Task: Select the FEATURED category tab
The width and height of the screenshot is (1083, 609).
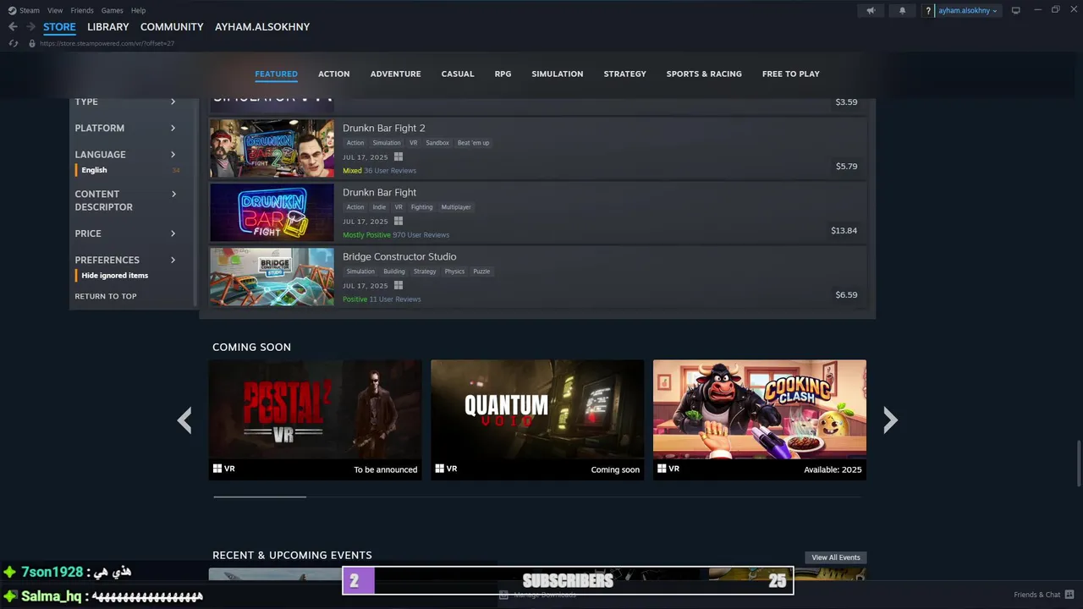Action: (x=276, y=74)
